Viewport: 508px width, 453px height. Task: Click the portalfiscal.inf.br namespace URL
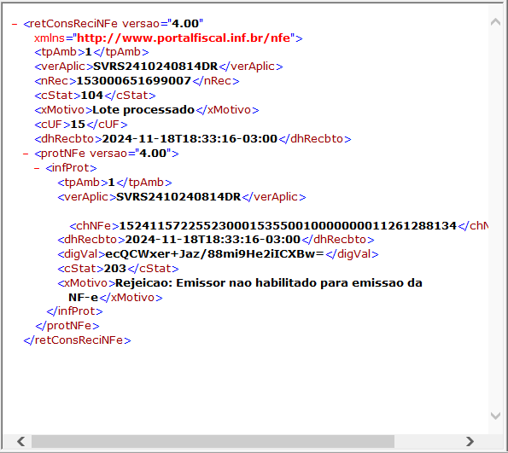pyautogui.click(x=184, y=38)
